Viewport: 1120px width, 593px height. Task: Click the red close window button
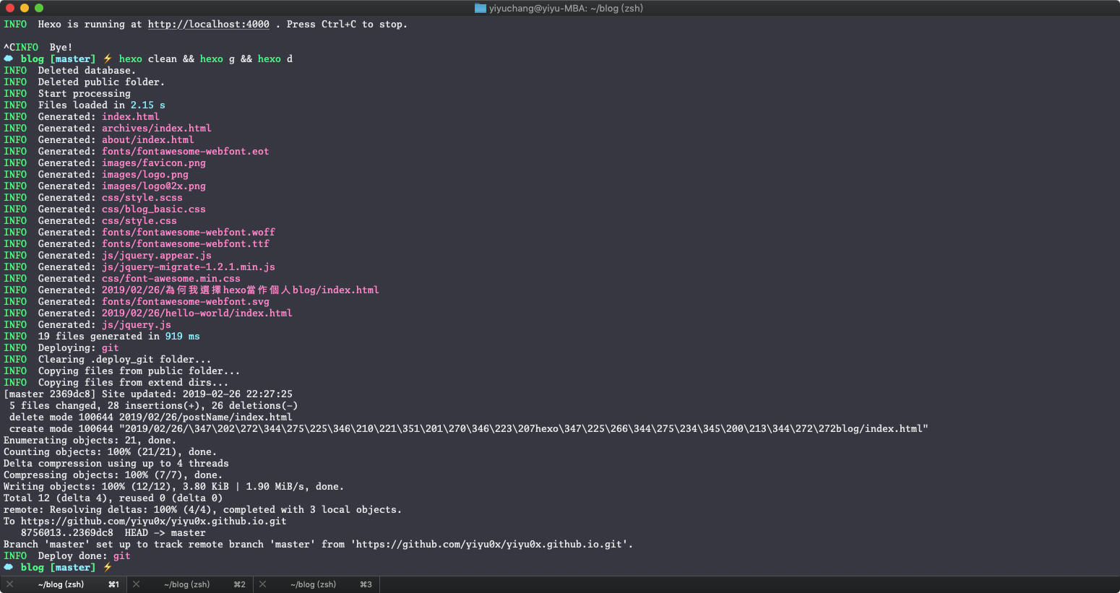pyautogui.click(x=10, y=8)
